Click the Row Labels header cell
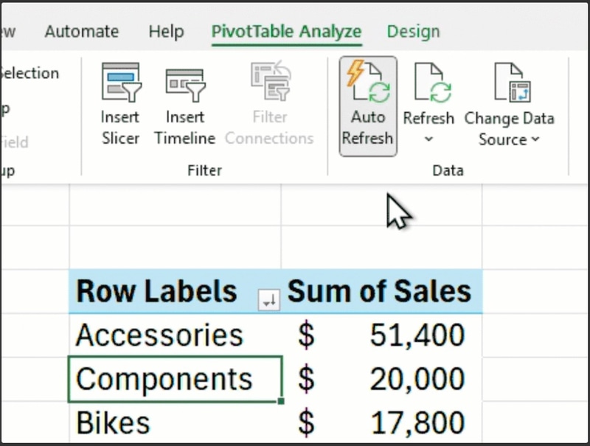Image resolution: width=590 pixels, height=446 pixels. [x=157, y=292]
